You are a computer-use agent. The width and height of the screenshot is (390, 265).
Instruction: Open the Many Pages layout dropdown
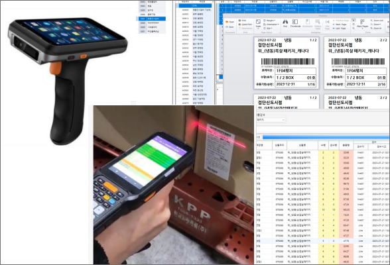(362, 24)
